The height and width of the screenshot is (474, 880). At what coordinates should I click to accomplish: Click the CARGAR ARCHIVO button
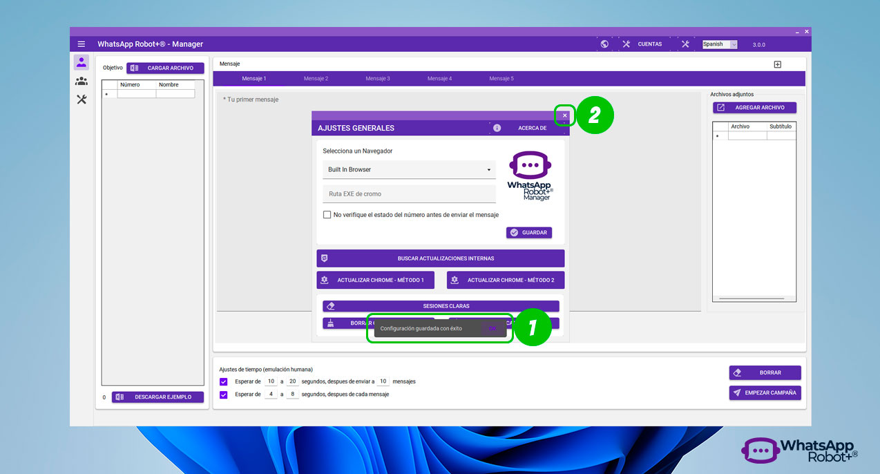point(165,68)
